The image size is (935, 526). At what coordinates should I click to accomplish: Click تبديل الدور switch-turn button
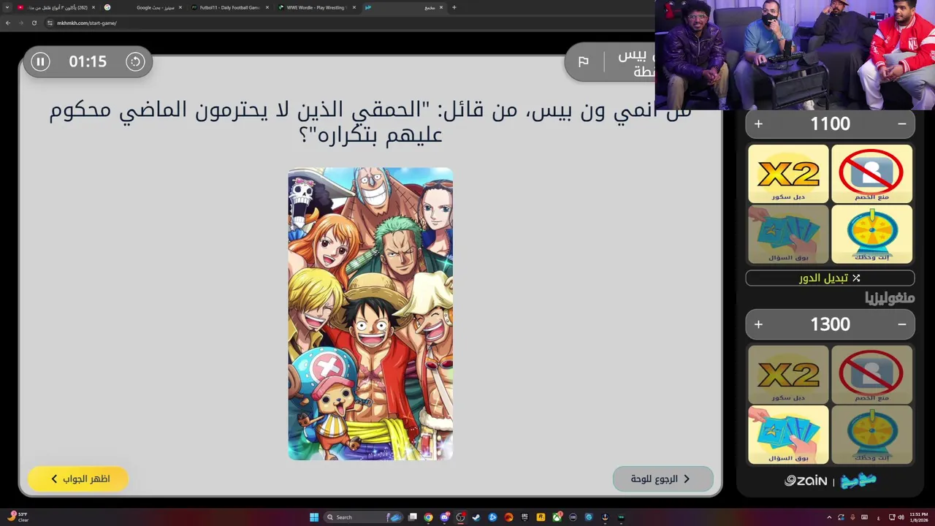pos(830,278)
